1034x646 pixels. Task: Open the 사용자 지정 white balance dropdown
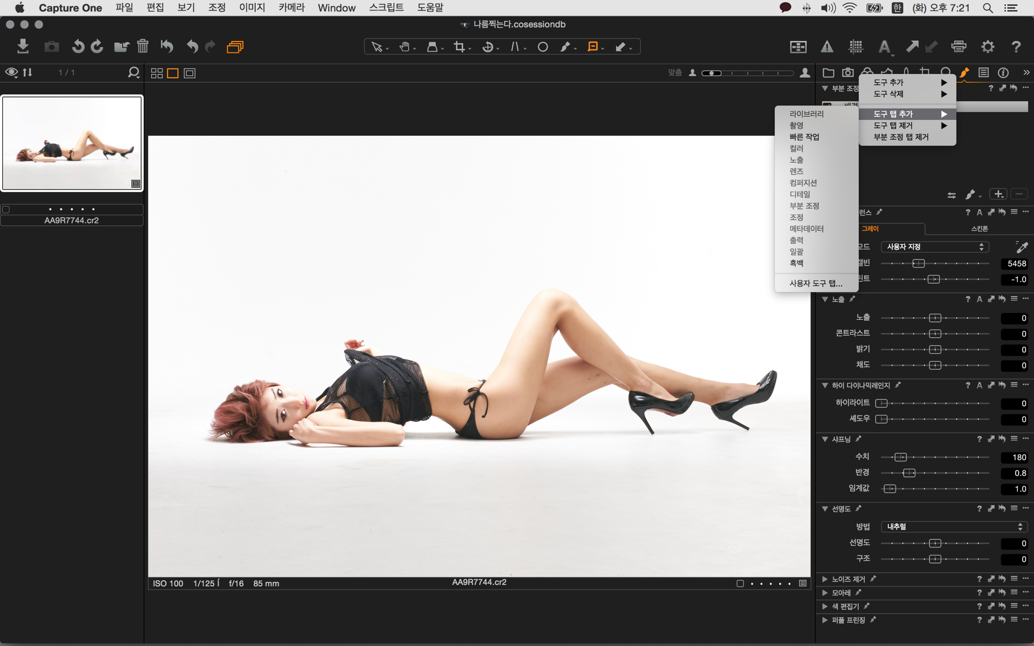point(935,247)
